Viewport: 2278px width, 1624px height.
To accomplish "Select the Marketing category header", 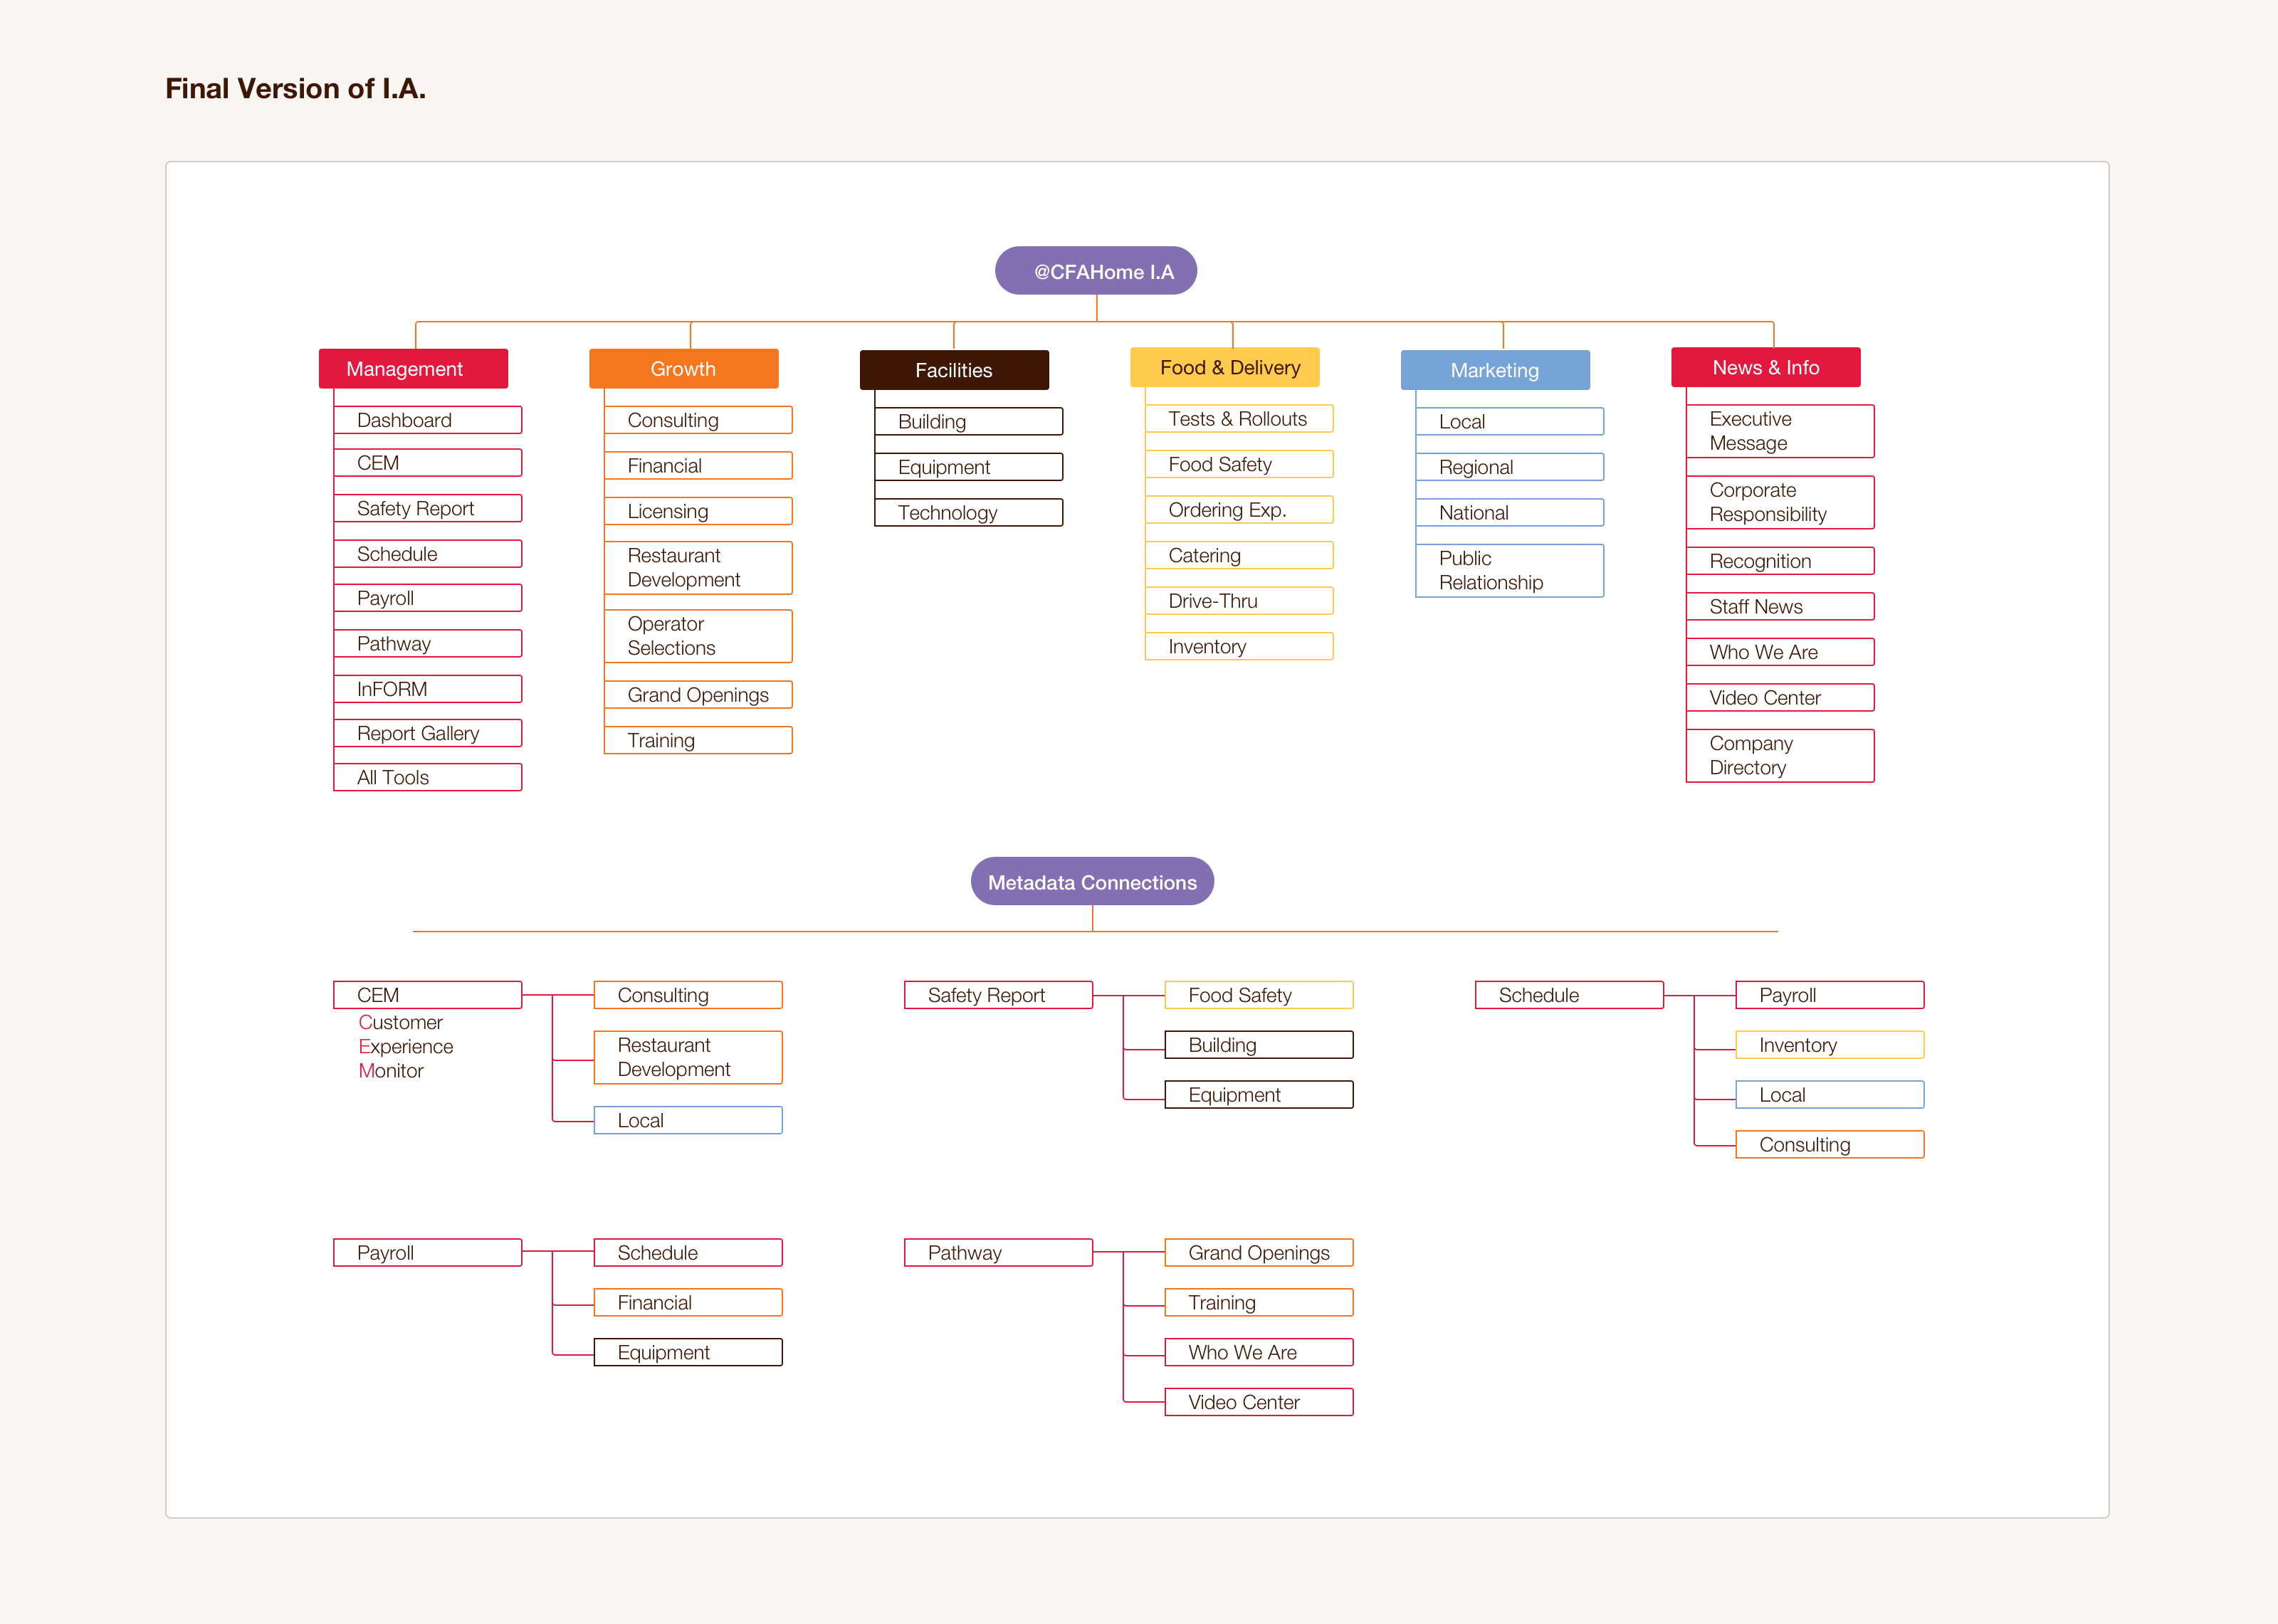I will [x=1494, y=370].
